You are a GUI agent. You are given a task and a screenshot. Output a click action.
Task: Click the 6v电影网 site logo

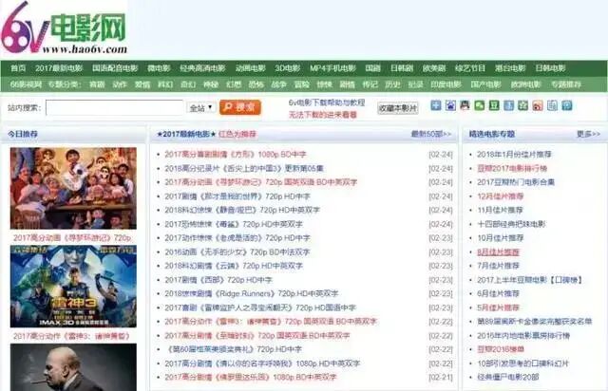click(x=64, y=28)
